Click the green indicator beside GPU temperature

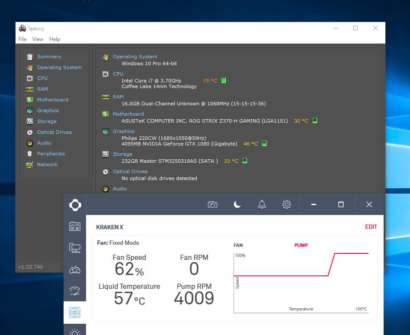coord(264,143)
